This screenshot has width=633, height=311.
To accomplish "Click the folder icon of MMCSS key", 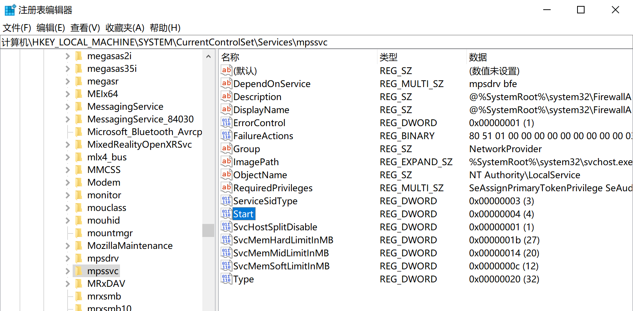I will click(x=79, y=170).
